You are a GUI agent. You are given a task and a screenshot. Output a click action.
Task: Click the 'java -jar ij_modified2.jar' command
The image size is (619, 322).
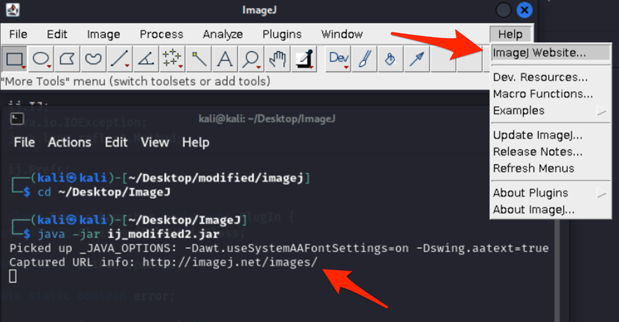129,234
